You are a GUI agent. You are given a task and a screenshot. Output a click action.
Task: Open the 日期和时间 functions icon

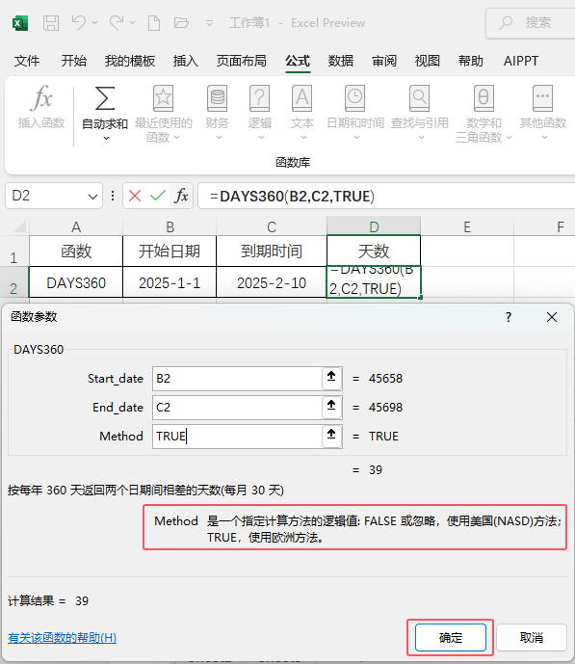[x=355, y=98]
